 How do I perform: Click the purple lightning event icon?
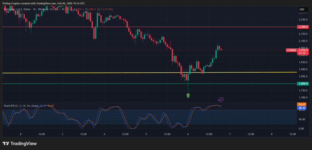[x=221, y=99]
